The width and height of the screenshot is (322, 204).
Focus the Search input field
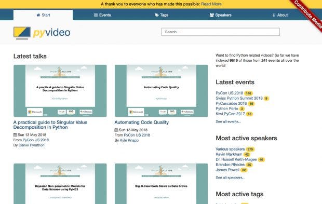(220, 32)
